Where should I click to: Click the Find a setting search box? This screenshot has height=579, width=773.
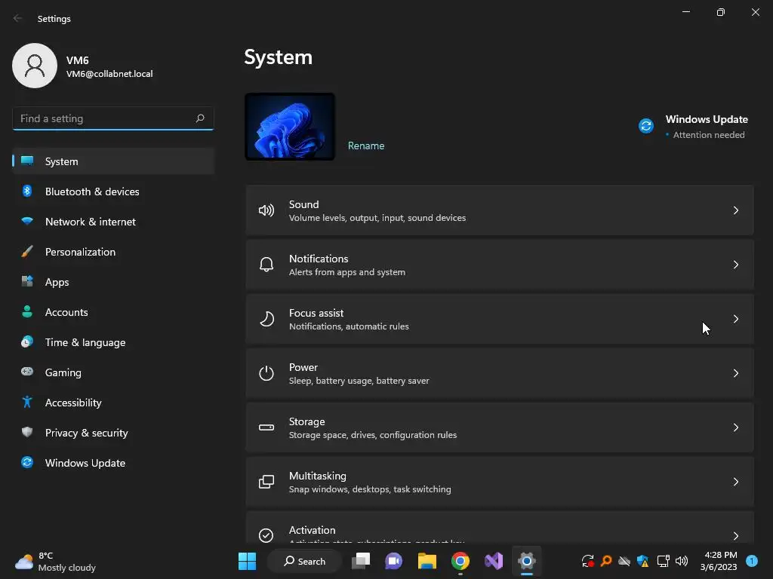click(x=113, y=118)
